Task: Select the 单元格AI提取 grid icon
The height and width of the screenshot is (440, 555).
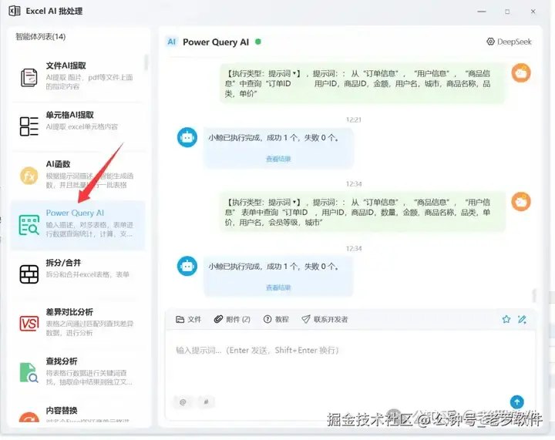Action: point(29,126)
